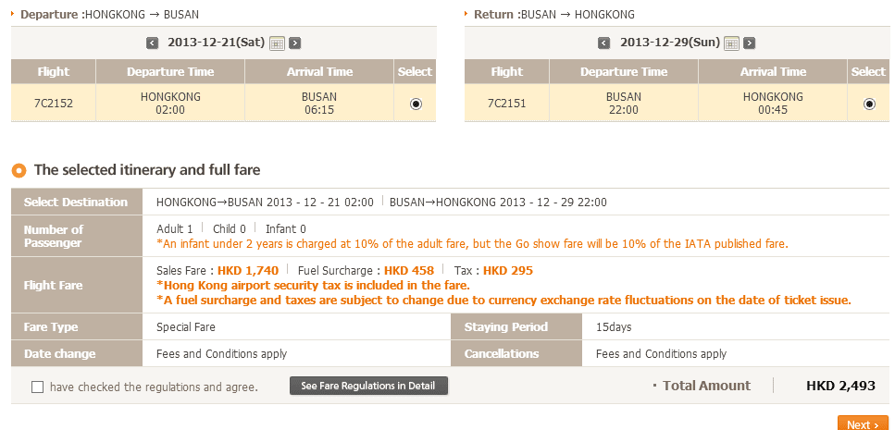Click orange bullet icon beside selected itinerary heading

coord(19,170)
